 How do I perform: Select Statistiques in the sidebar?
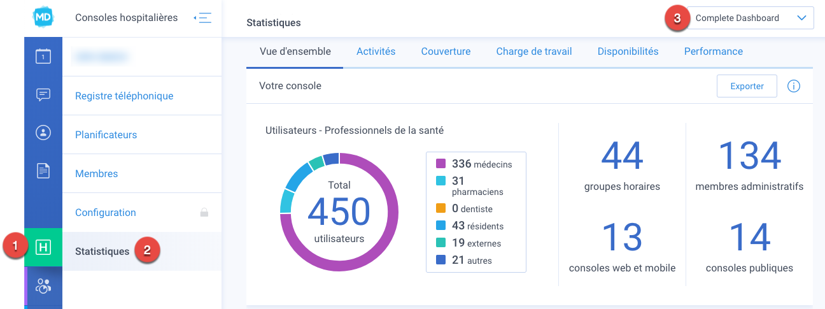click(x=142, y=251)
